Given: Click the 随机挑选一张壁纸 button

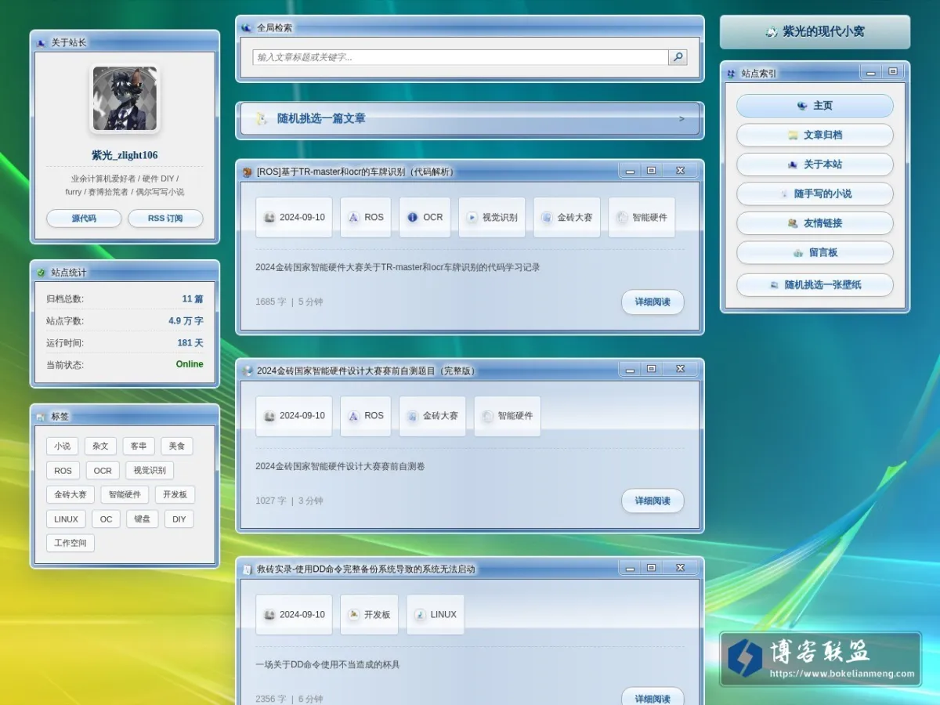Looking at the screenshot, I should coord(815,285).
